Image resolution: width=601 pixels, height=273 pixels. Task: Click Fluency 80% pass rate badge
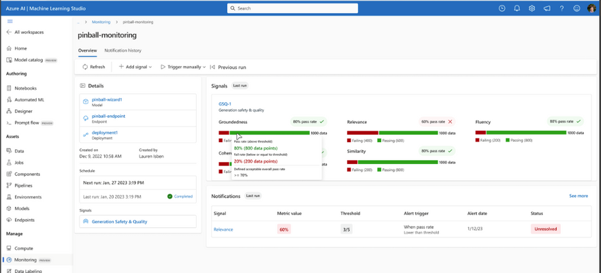(x=566, y=121)
